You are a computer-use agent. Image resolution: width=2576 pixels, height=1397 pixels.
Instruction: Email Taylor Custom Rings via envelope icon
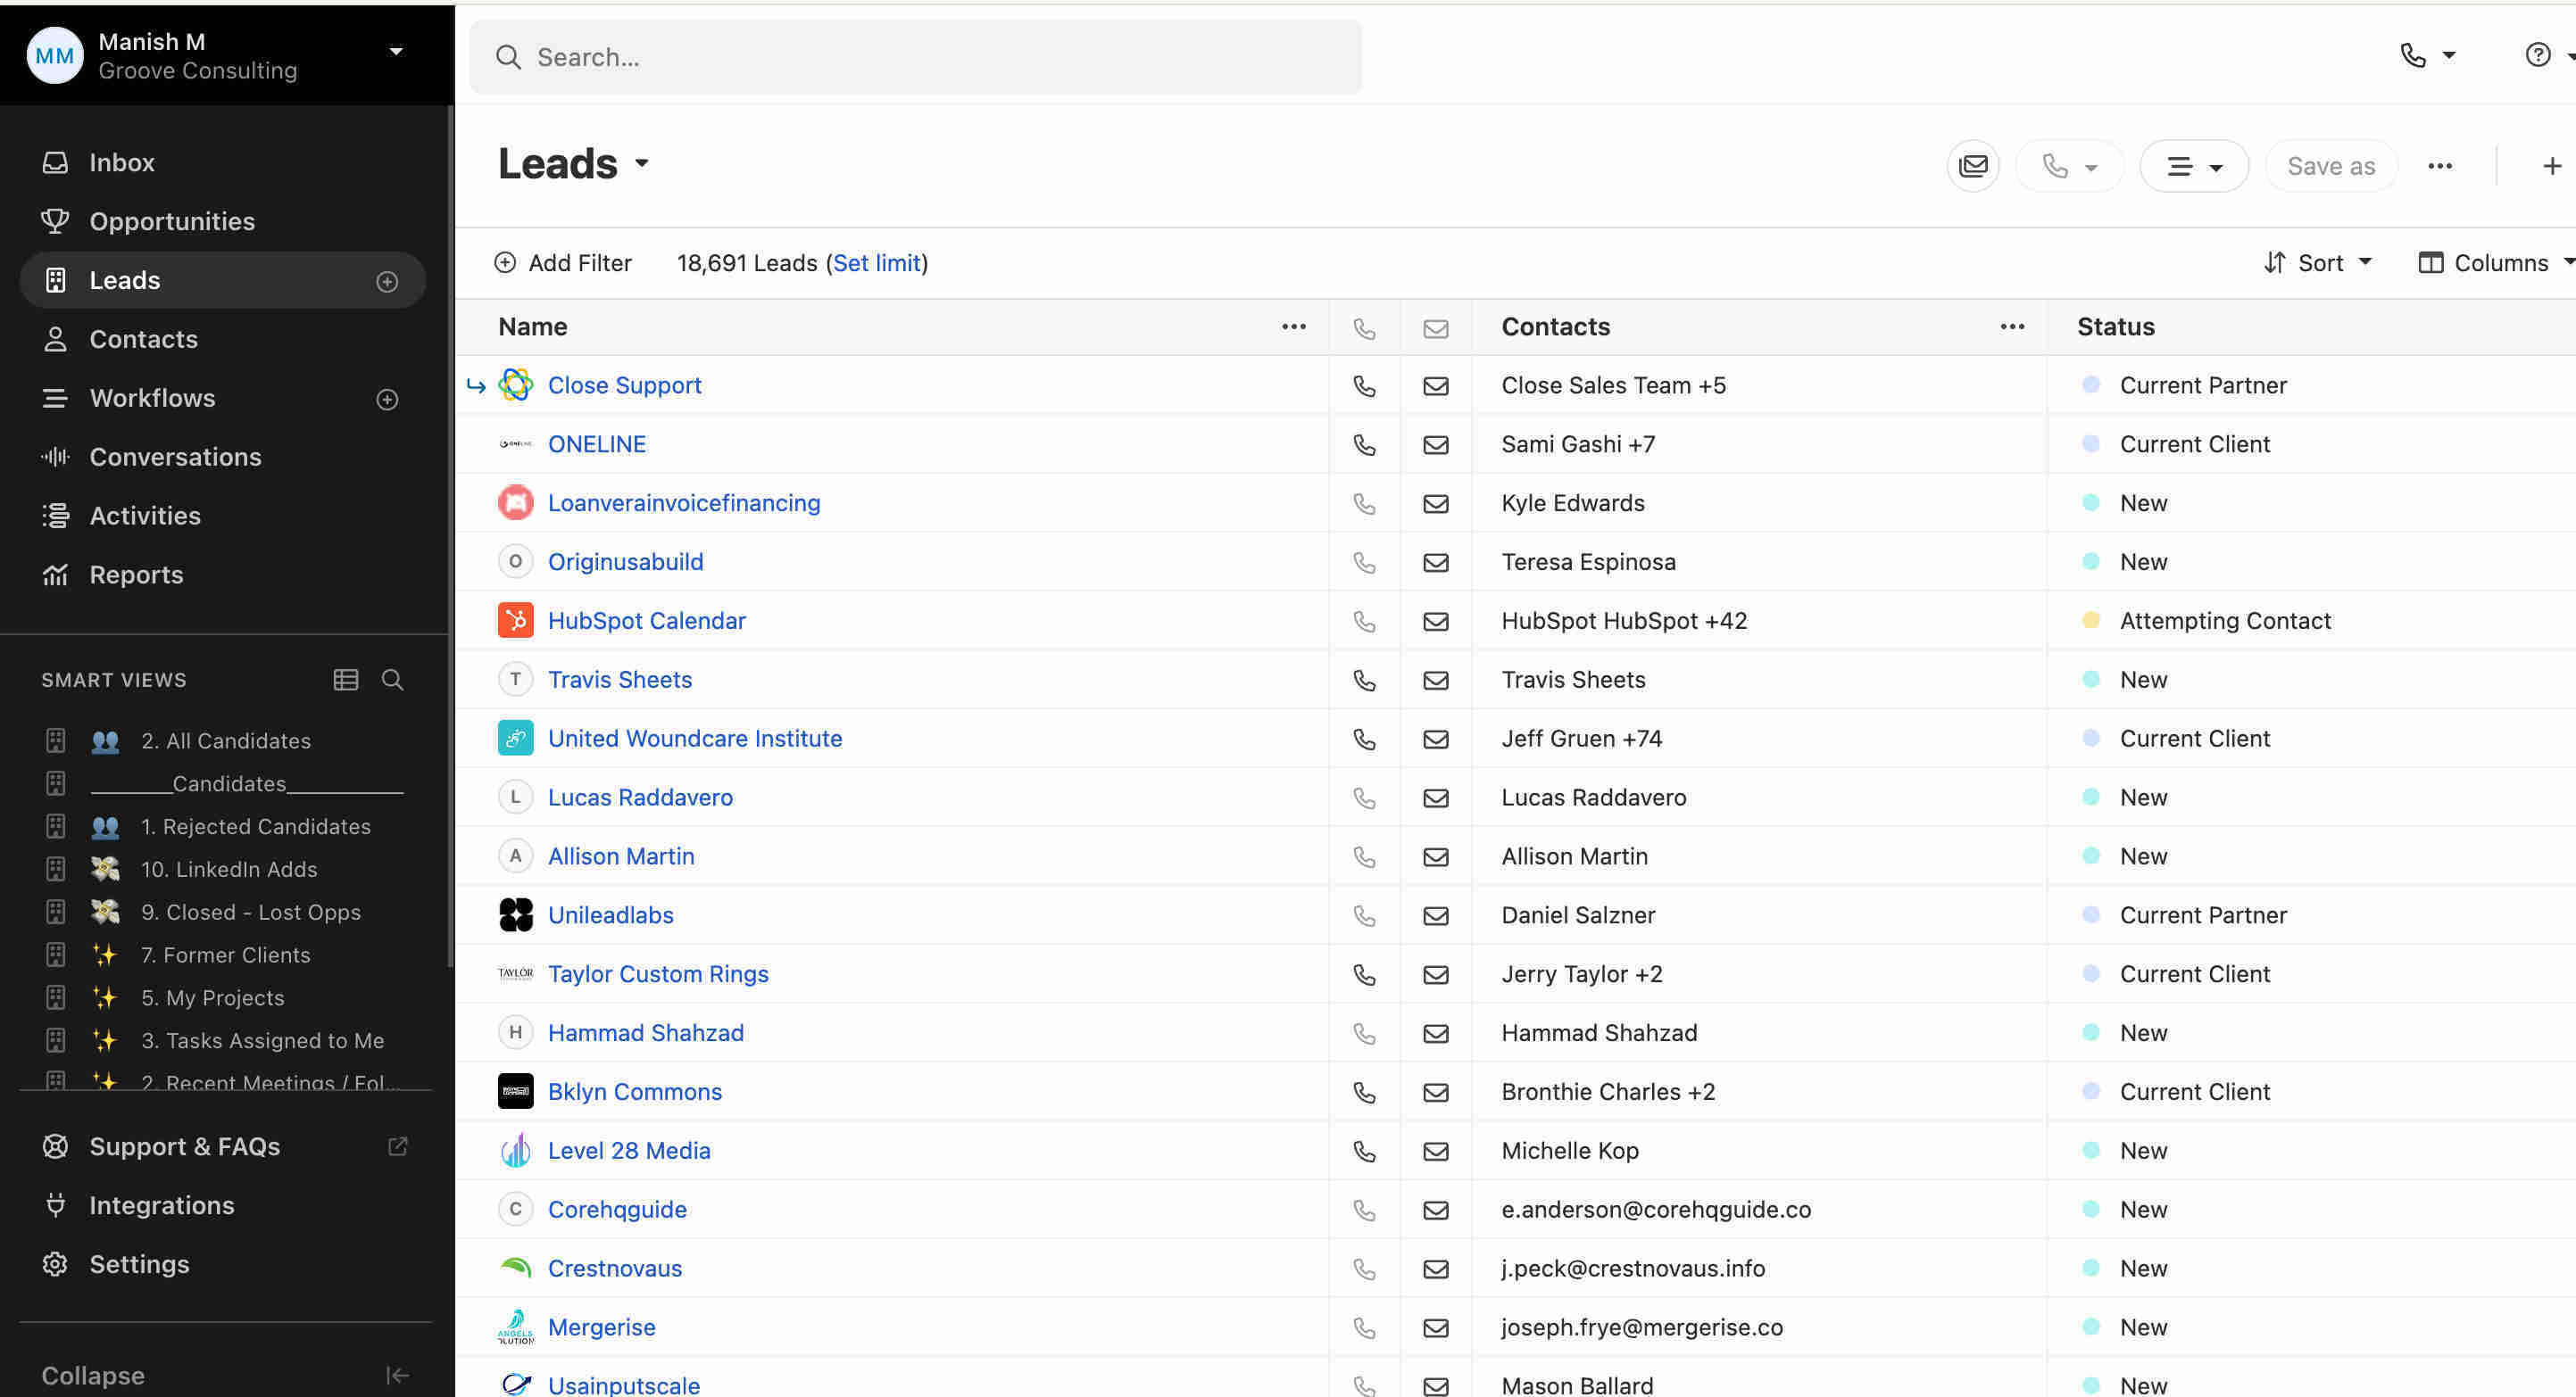point(1436,974)
